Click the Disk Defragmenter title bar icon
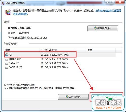Image resolution: width=126 pixels, height=112 pixels. [x=3, y=3]
